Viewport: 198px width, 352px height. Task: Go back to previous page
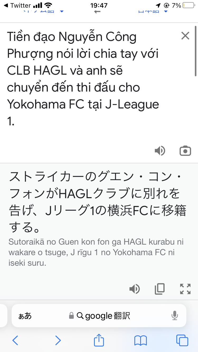(x=15, y=340)
